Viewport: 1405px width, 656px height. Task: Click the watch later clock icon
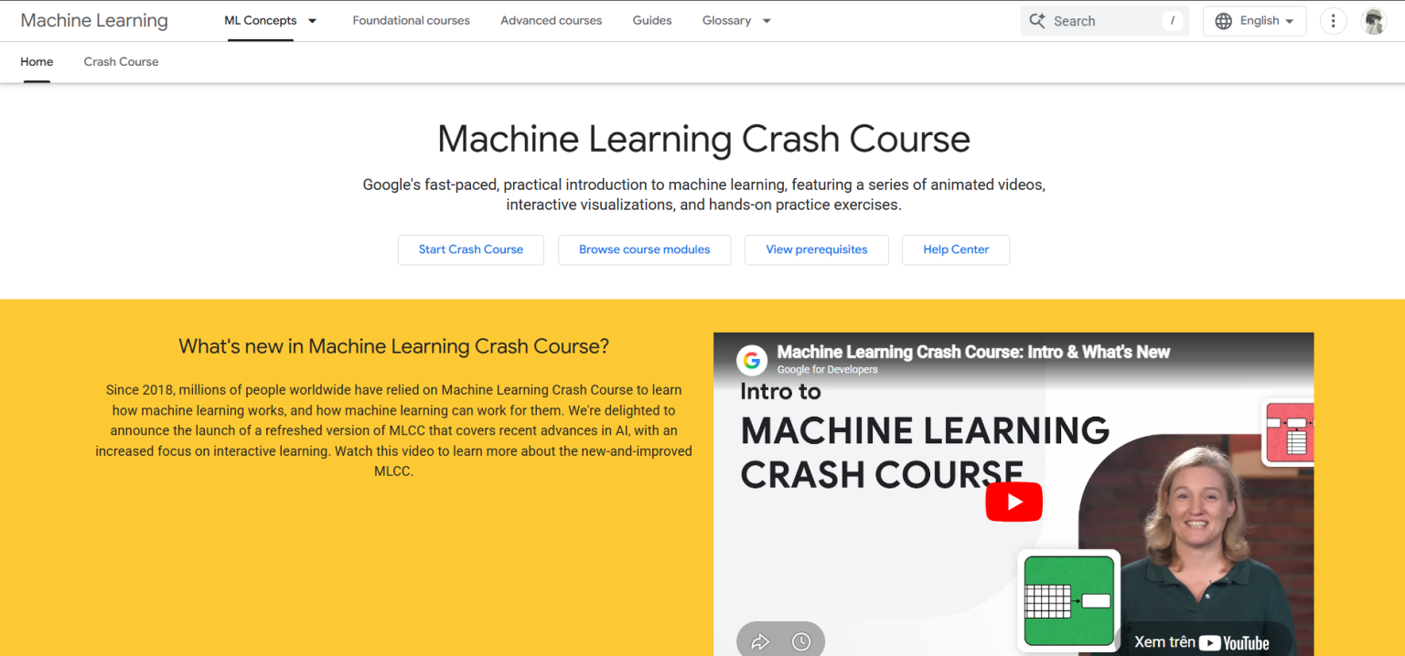(x=801, y=641)
